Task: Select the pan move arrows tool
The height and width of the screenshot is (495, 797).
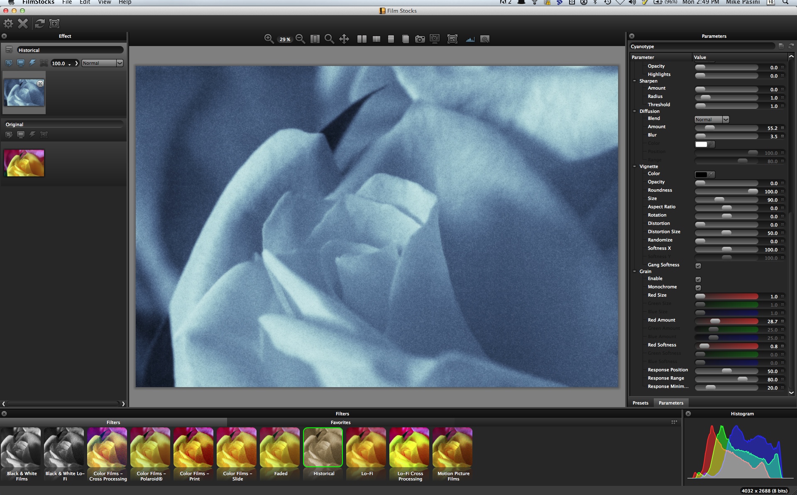Action: [x=344, y=39]
